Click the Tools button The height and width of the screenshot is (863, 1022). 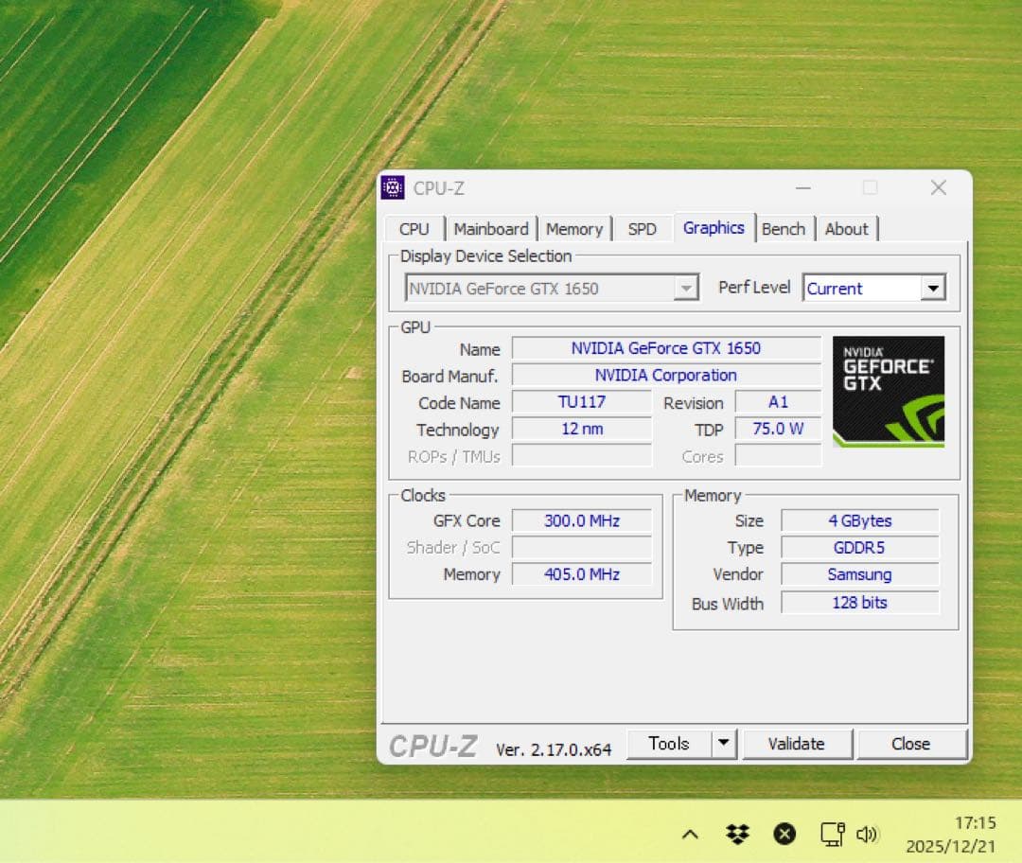[671, 744]
